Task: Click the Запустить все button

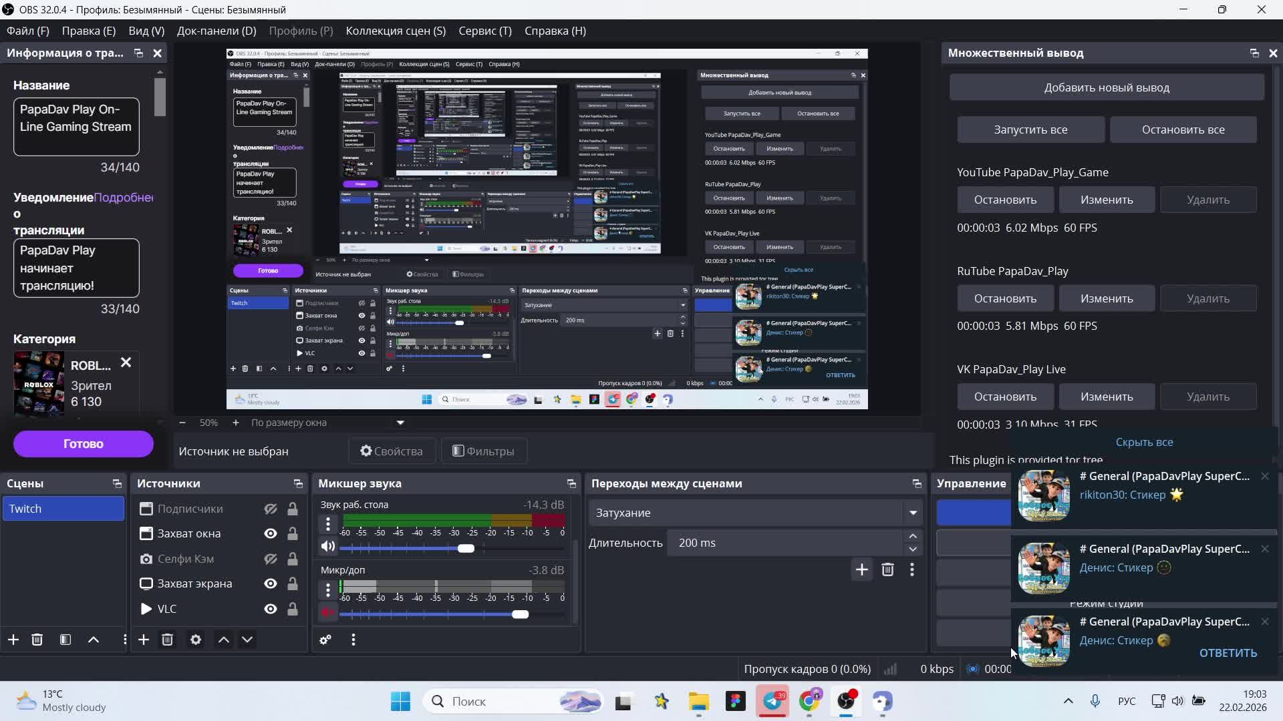Action: pos(1030,130)
